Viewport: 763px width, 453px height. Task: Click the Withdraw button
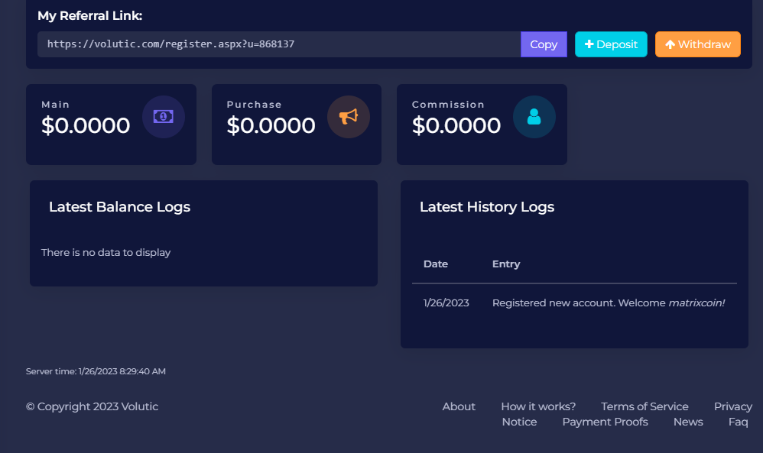(x=697, y=44)
